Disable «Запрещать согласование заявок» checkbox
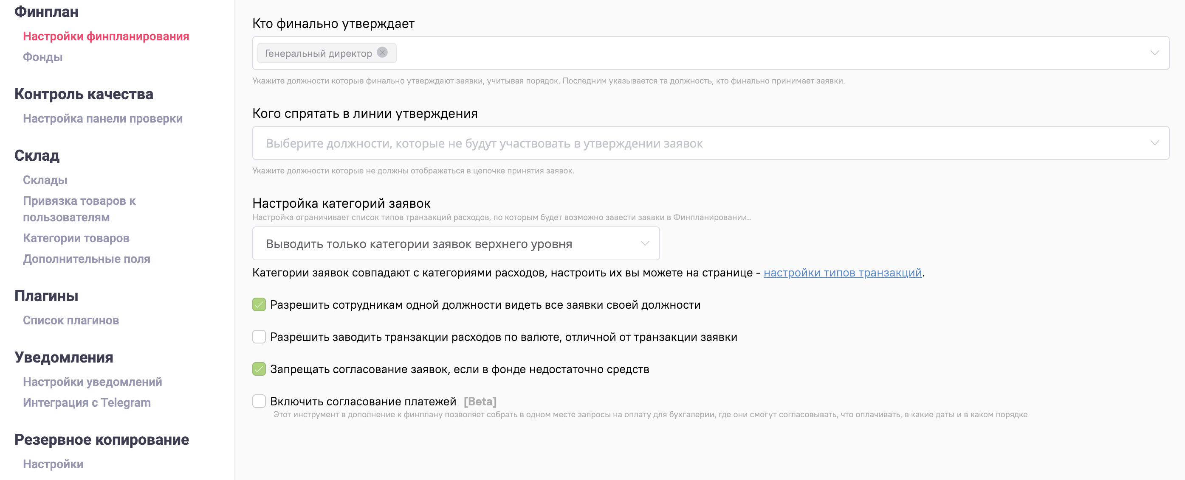The width and height of the screenshot is (1185, 480). [259, 368]
